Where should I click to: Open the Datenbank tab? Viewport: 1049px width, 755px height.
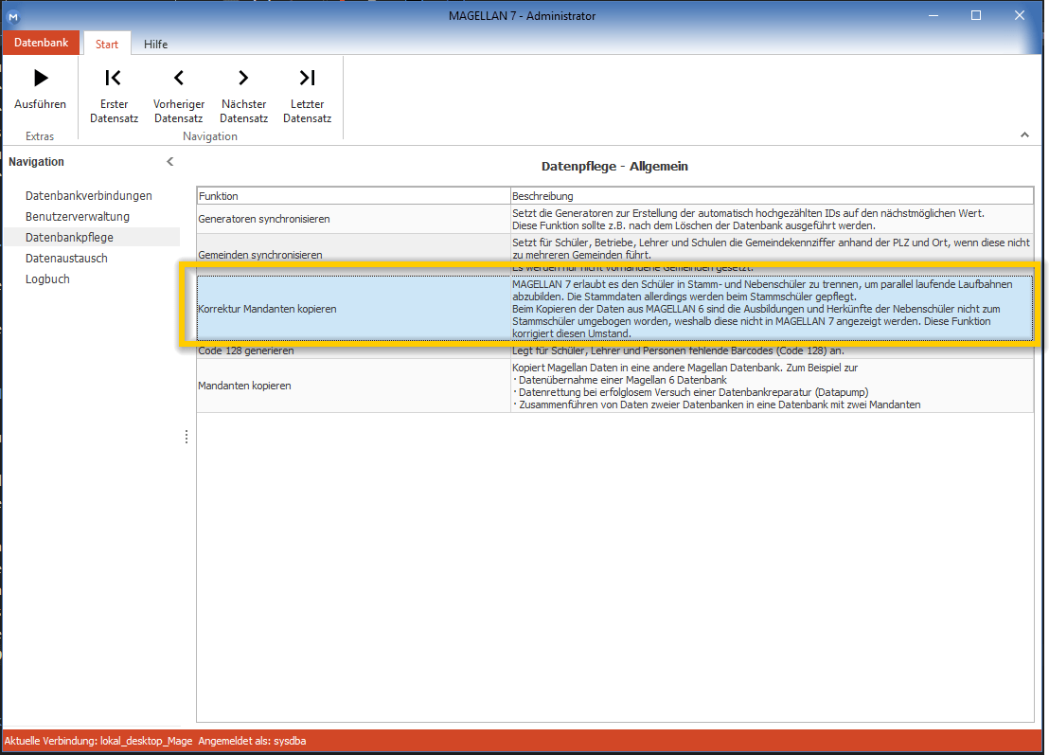coord(42,43)
